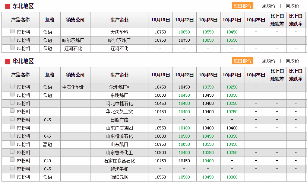The width and height of the screenshot is (307, 183).
Task: Click 高融 spec in 山东凯日 row
Action: point(48,144)
